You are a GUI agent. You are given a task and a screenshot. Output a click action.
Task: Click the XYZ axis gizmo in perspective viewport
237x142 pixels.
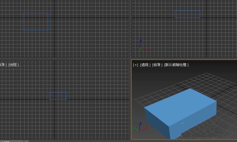click(x=140, y=127)
